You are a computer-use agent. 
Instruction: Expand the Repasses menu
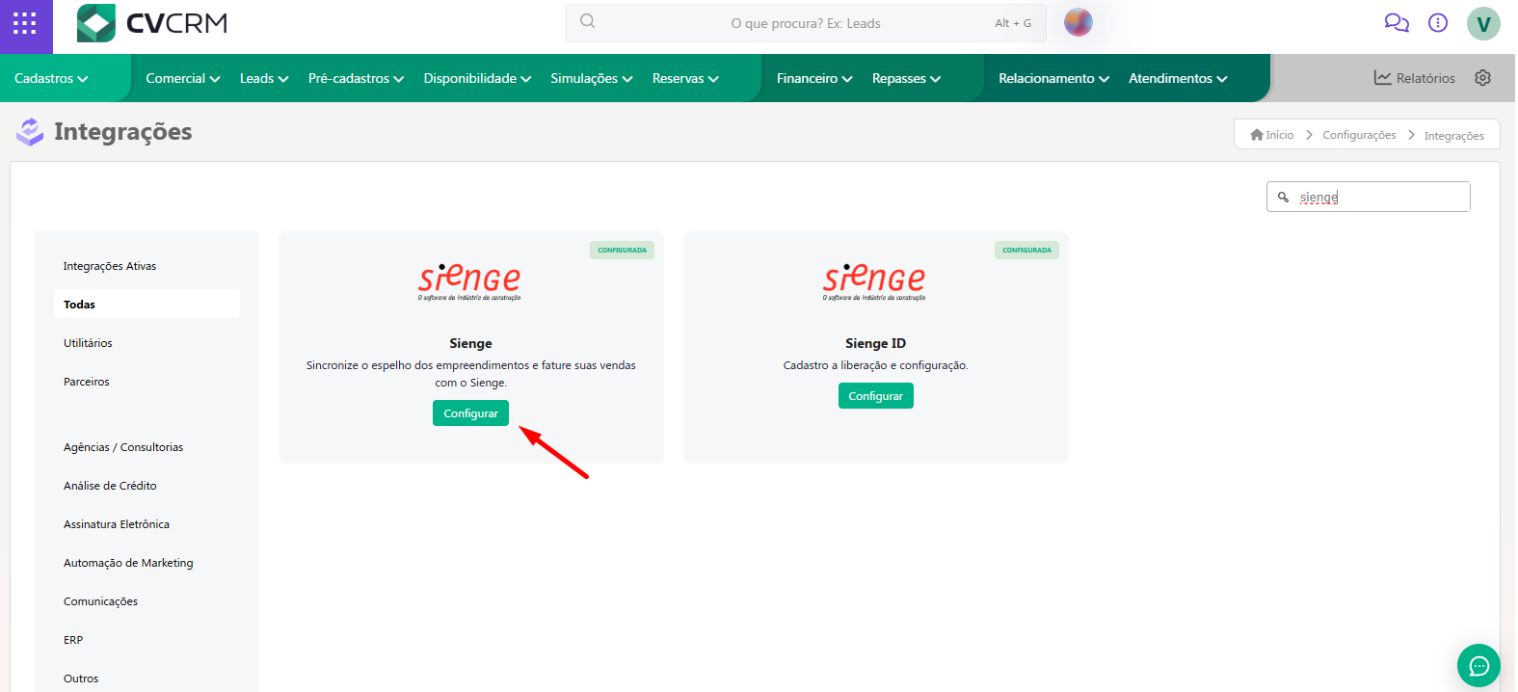[x=906, y=78]
